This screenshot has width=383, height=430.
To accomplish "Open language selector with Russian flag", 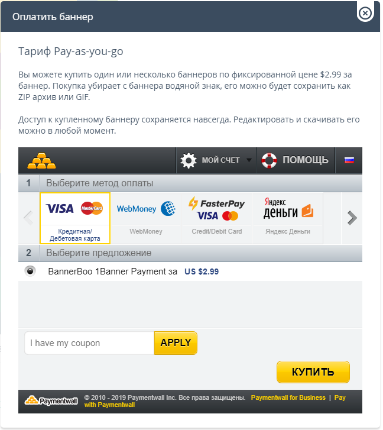I will pos(349,160).
